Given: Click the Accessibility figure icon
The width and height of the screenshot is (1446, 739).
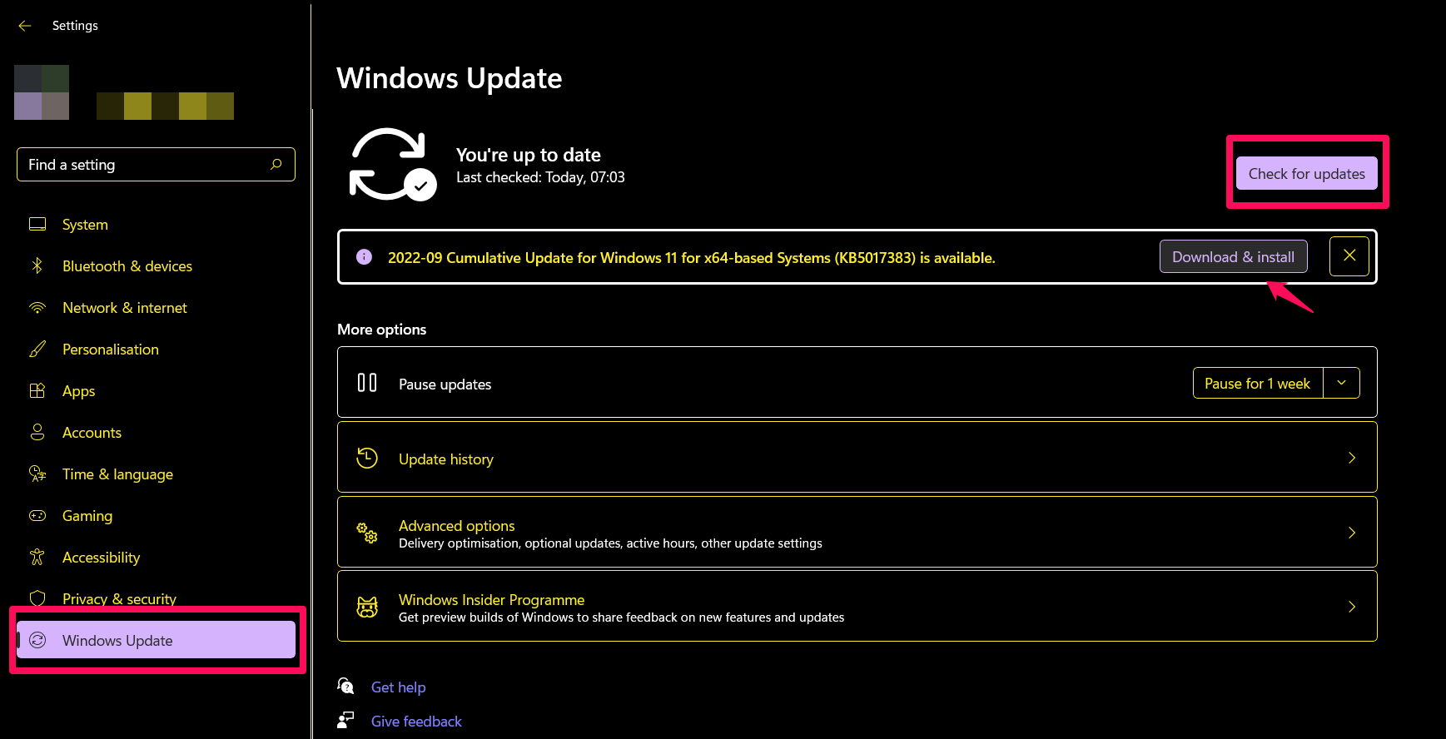Looking at the screenshot, I should 37,557.
